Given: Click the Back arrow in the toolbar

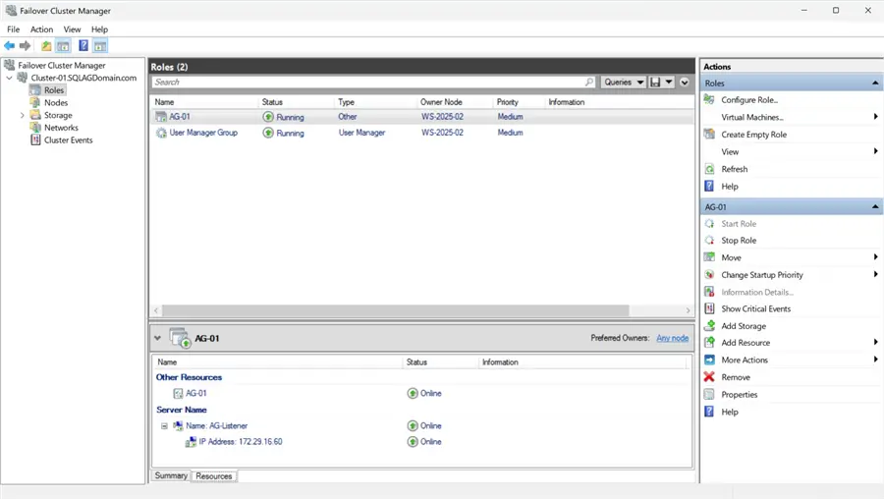Looking at the screenshot, I should click(x=9, y=45).
